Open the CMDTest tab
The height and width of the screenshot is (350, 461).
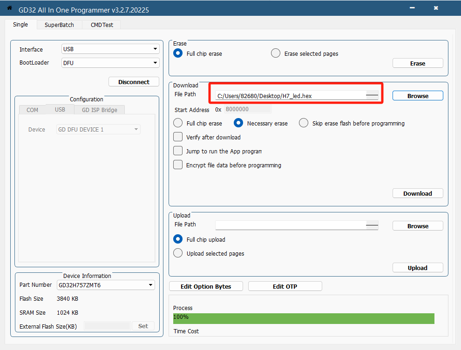[102, 25]
